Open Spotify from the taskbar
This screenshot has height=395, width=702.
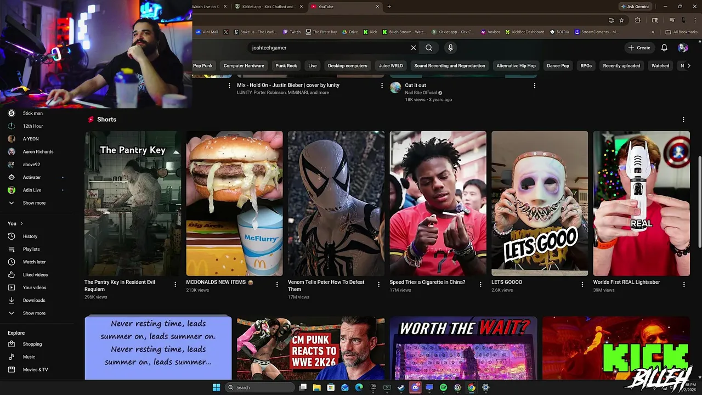pos(443,387)
